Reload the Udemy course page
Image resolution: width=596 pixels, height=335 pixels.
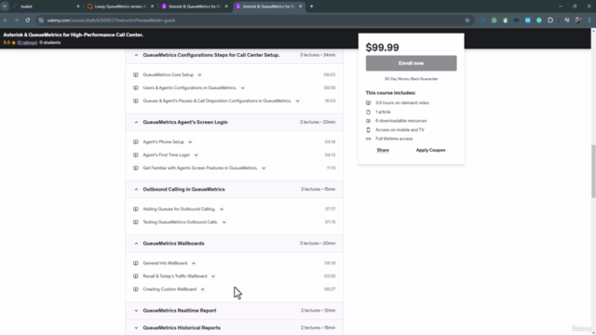28,20
